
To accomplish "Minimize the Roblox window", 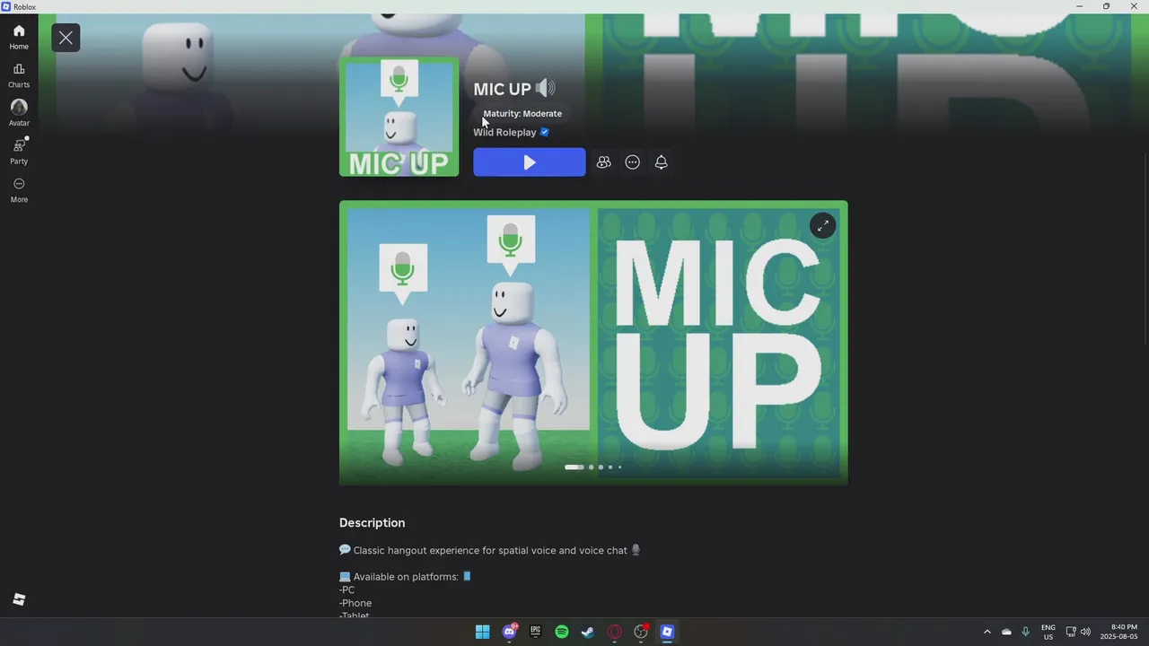I will 1079,6.
